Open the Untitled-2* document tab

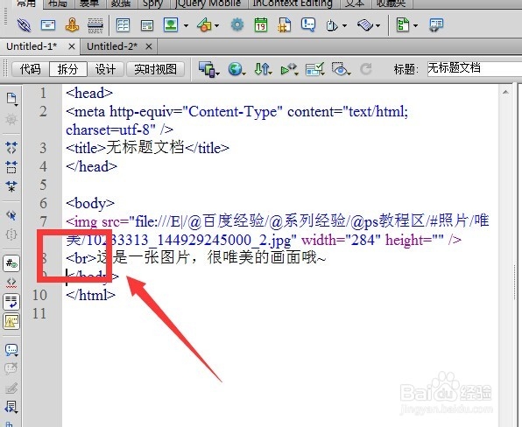coord(112,46)
